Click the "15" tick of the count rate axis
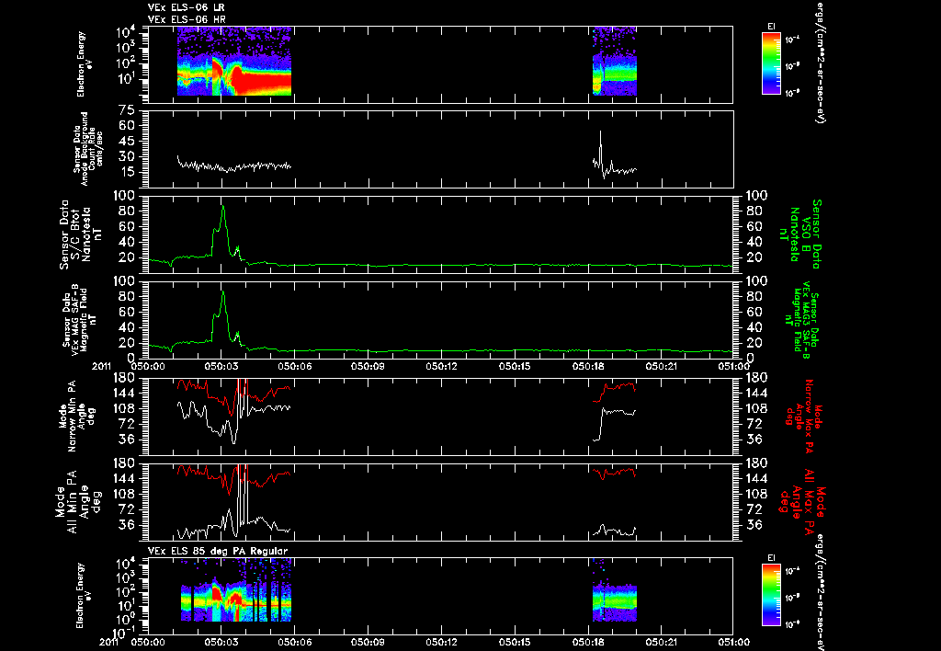The width and height of the screenshot is (941, 651). point(127,172)
